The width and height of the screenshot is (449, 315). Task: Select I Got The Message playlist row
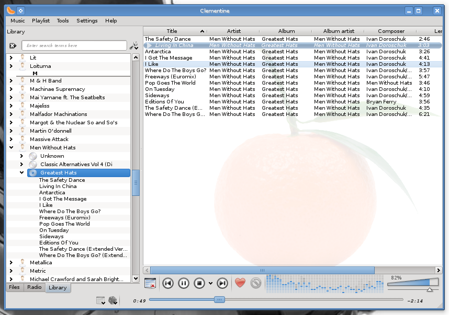click(x=293, y=58)
